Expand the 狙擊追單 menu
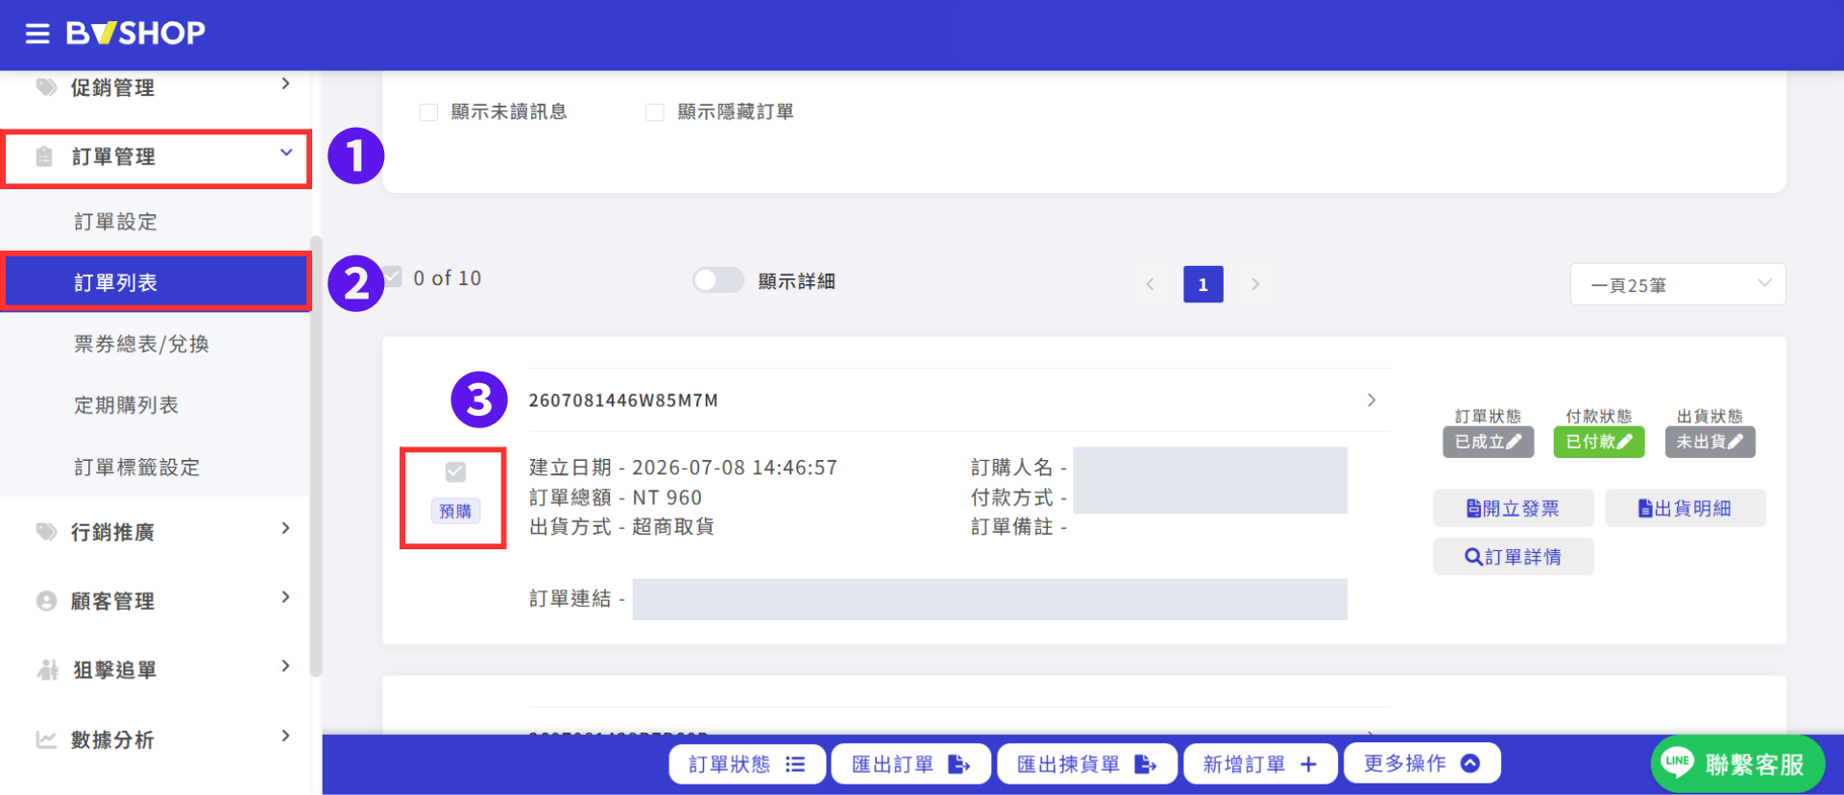 (285, 666)
